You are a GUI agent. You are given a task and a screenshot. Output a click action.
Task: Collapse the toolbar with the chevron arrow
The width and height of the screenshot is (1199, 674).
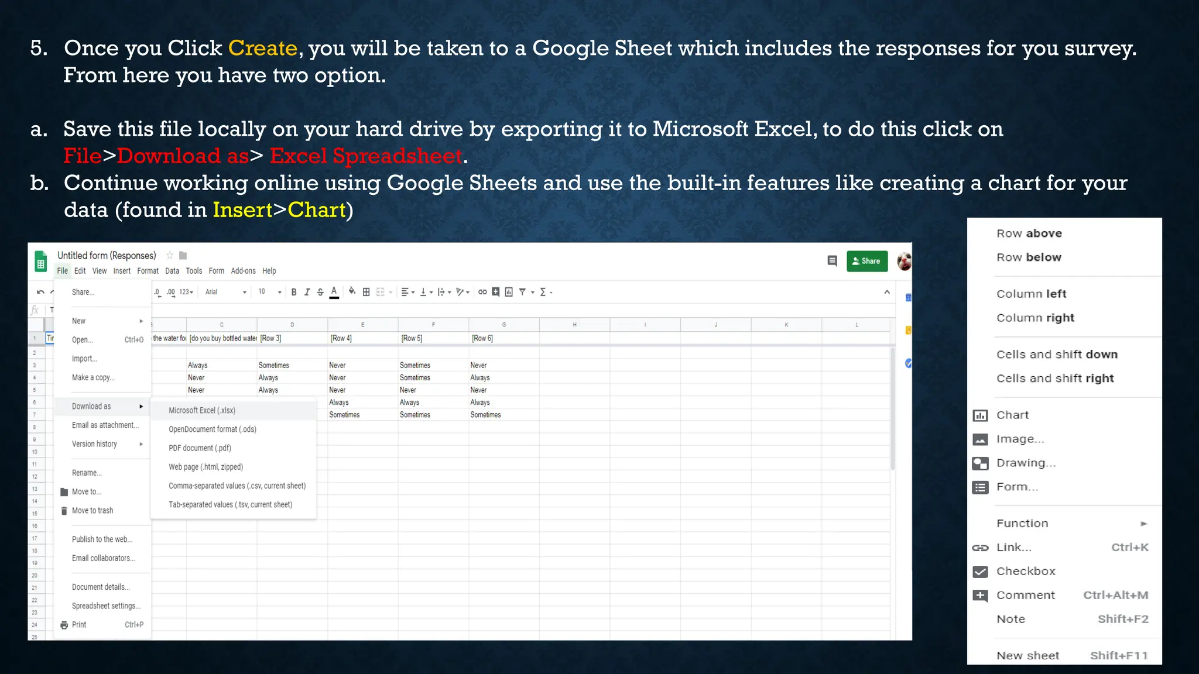click(x=887, y=292)
